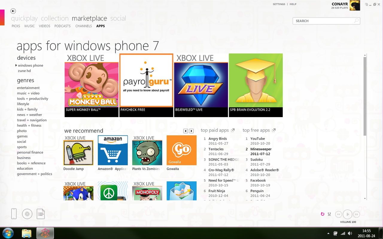Open the Music submenu
Screen dimensions: 383x239
tap(30, 26)
